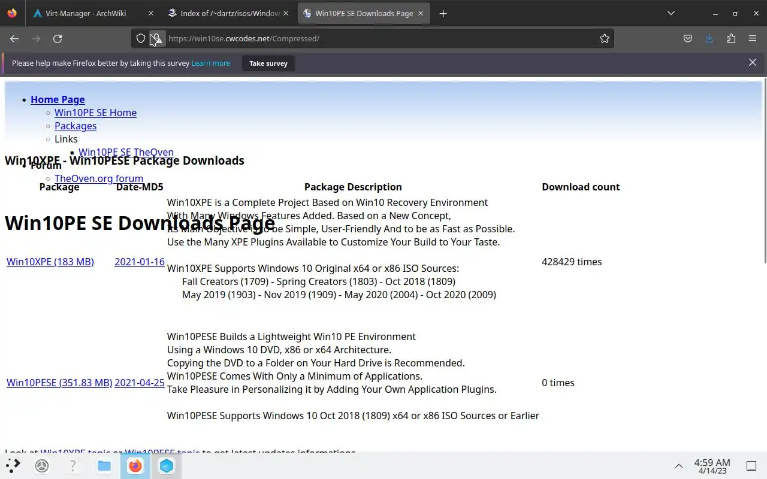
Task: Open the Packages link
Action: point(76,126)
